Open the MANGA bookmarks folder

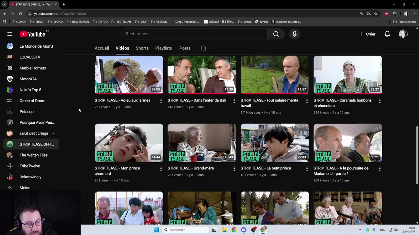coord(55,22)
